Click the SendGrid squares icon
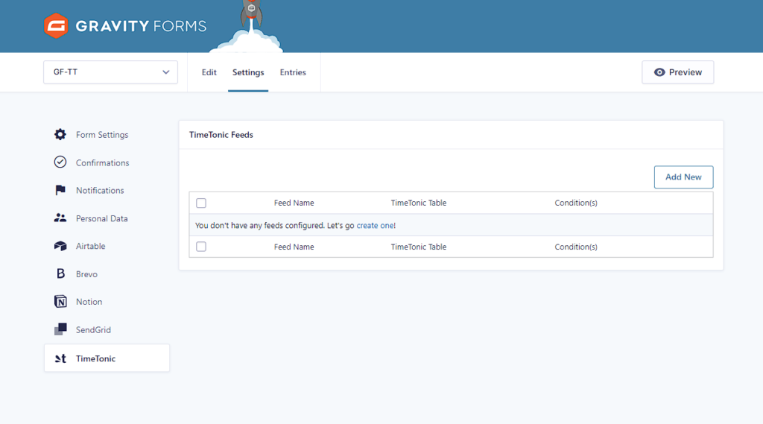The image size is (763, 424). click(60, 329)
